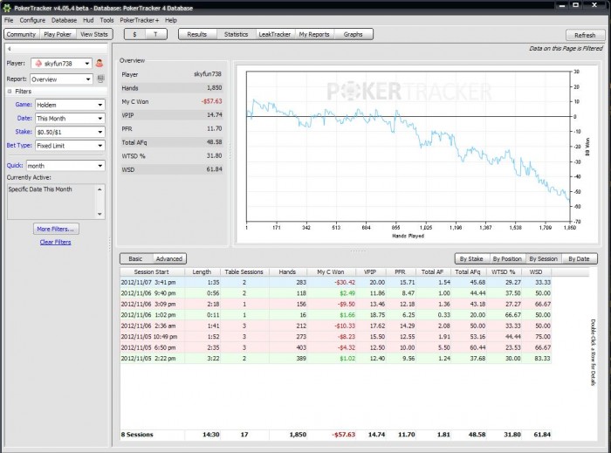
Task: Select the $ cash games toggle
Action: [x=134, y=34]
